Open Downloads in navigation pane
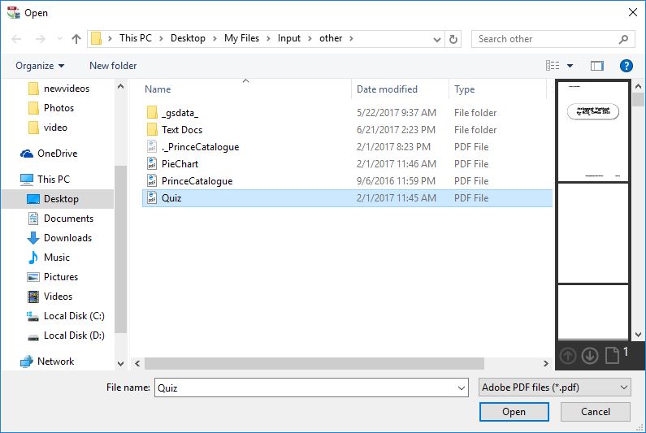Screen dimensions: 646x433 coord(59,238)
